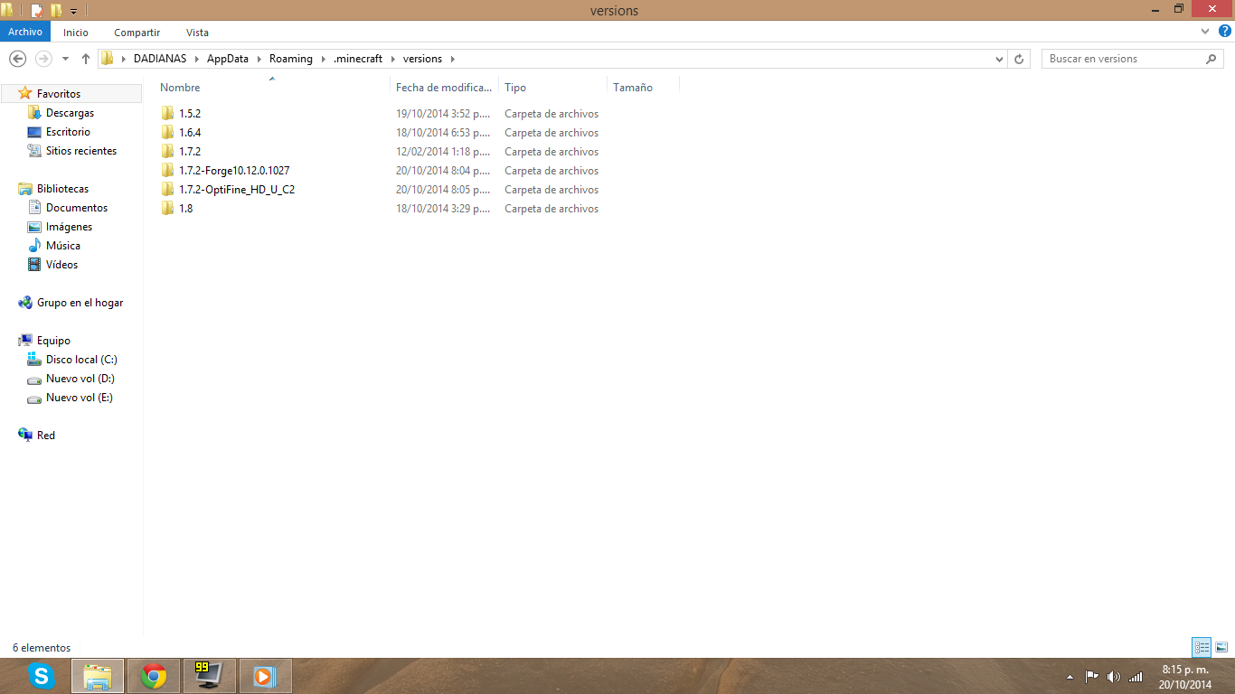The width and height of the screenshot is (1235, 694).
Task: Expand the ribbon with the chevron
Action: 1205,32
